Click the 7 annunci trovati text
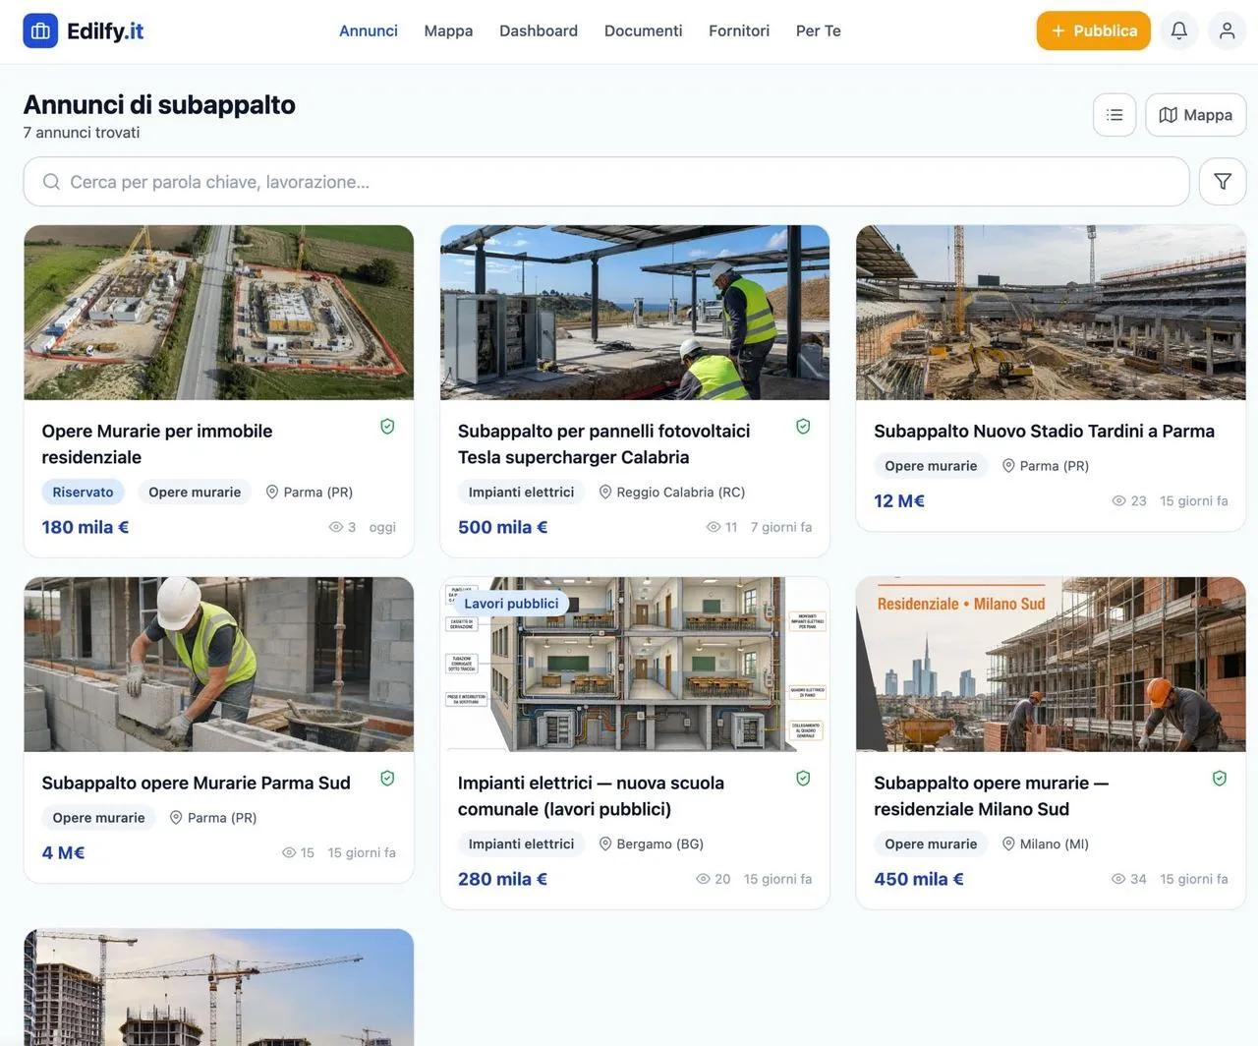1258x1046 pixels. 82,133
